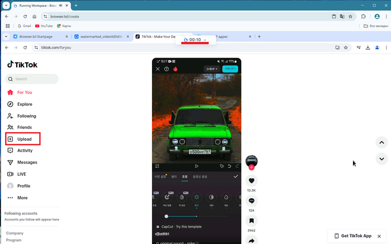
Task: Share the video with arrow icon
Action: (x=251, y=240)
